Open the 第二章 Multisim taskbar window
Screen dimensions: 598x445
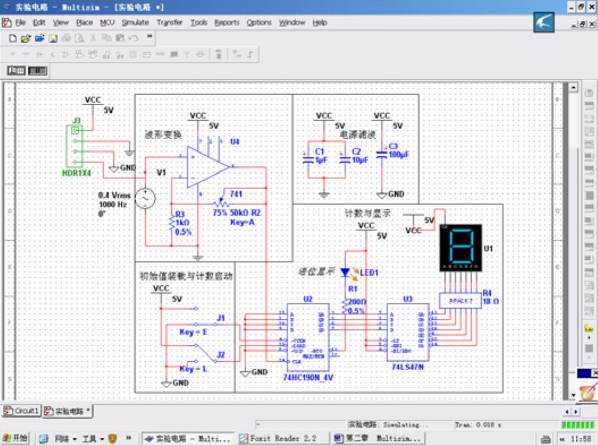tap(378, 439)
